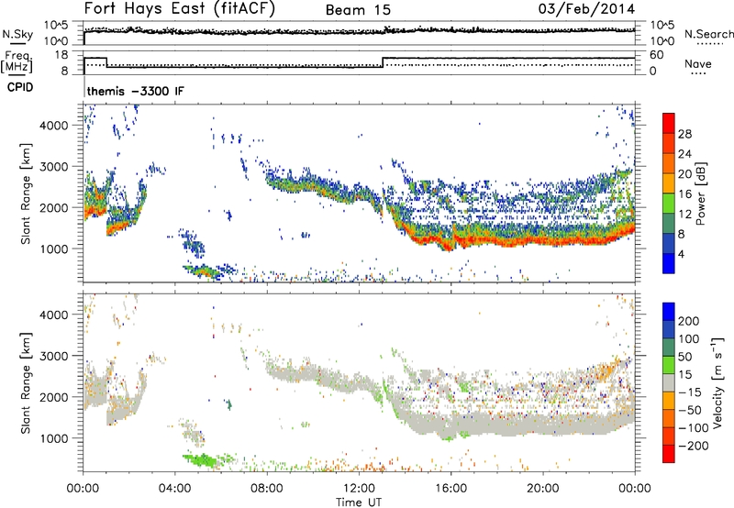
Task: Click the 10^0 tick beside N.Search
Action: 662,41
